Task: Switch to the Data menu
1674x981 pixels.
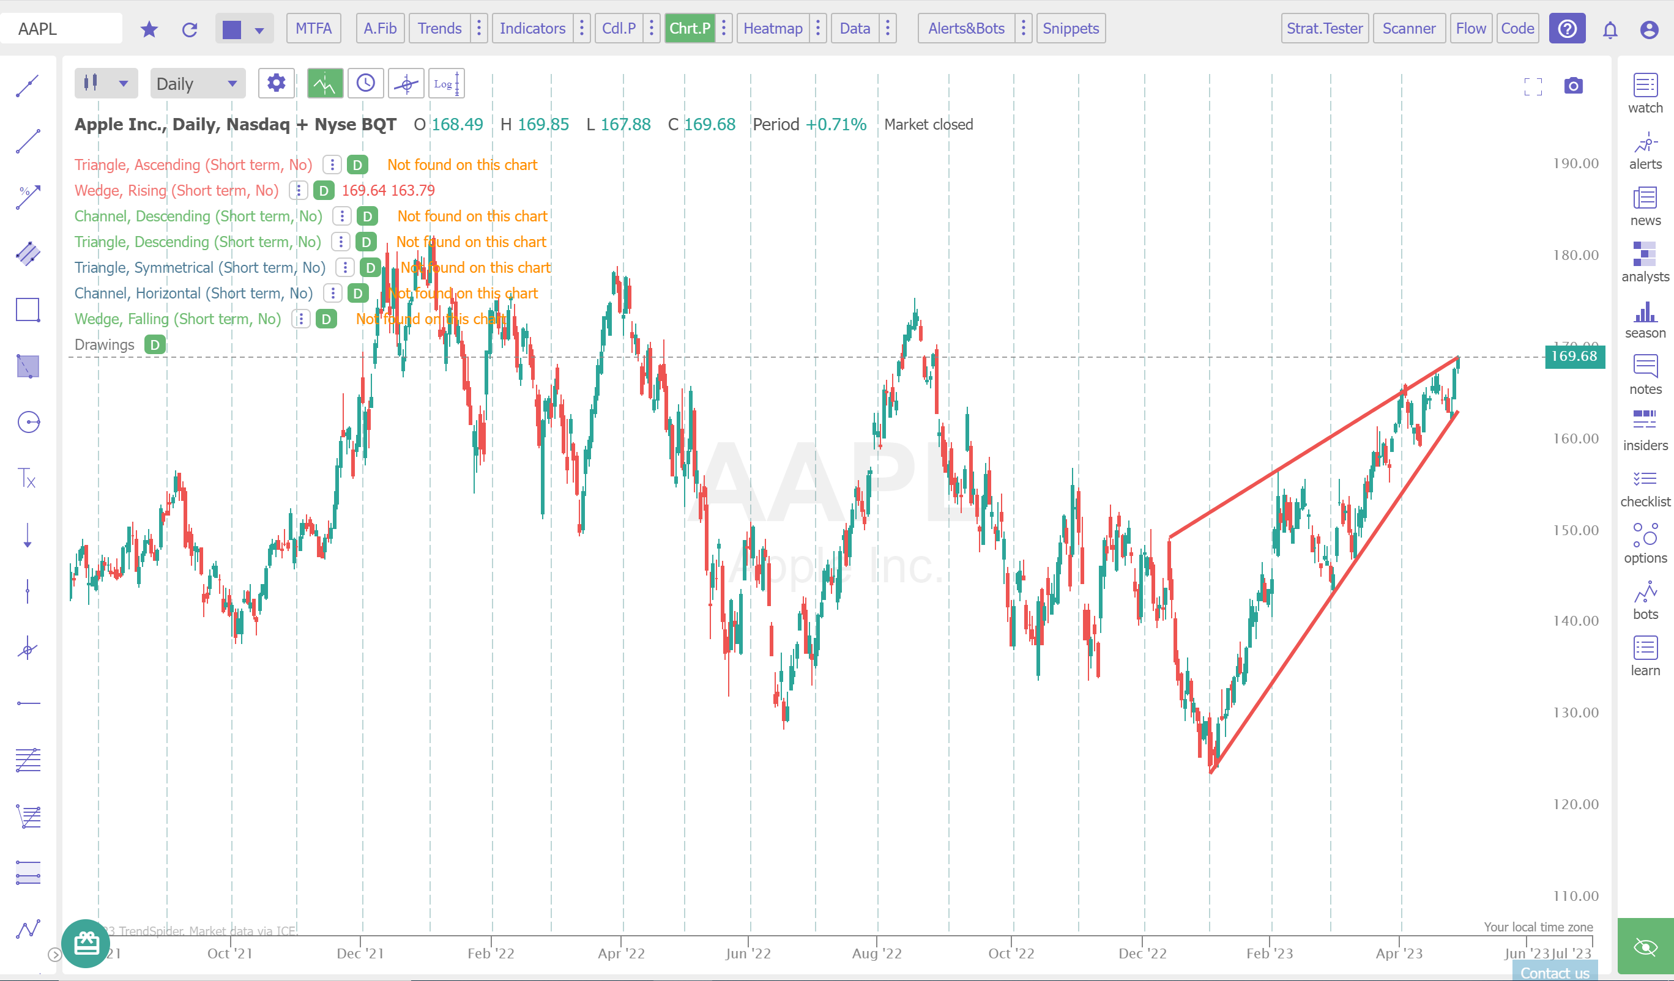Action: 854,29
